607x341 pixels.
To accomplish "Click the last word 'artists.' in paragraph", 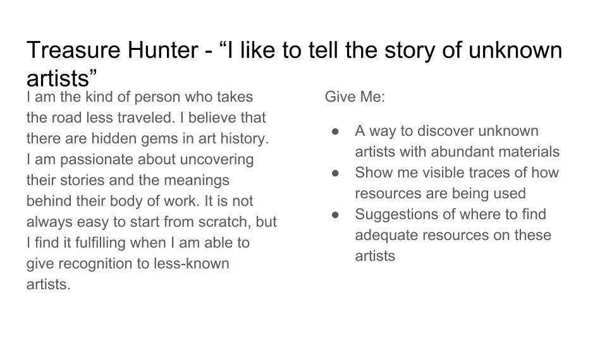I will (49, 285).
